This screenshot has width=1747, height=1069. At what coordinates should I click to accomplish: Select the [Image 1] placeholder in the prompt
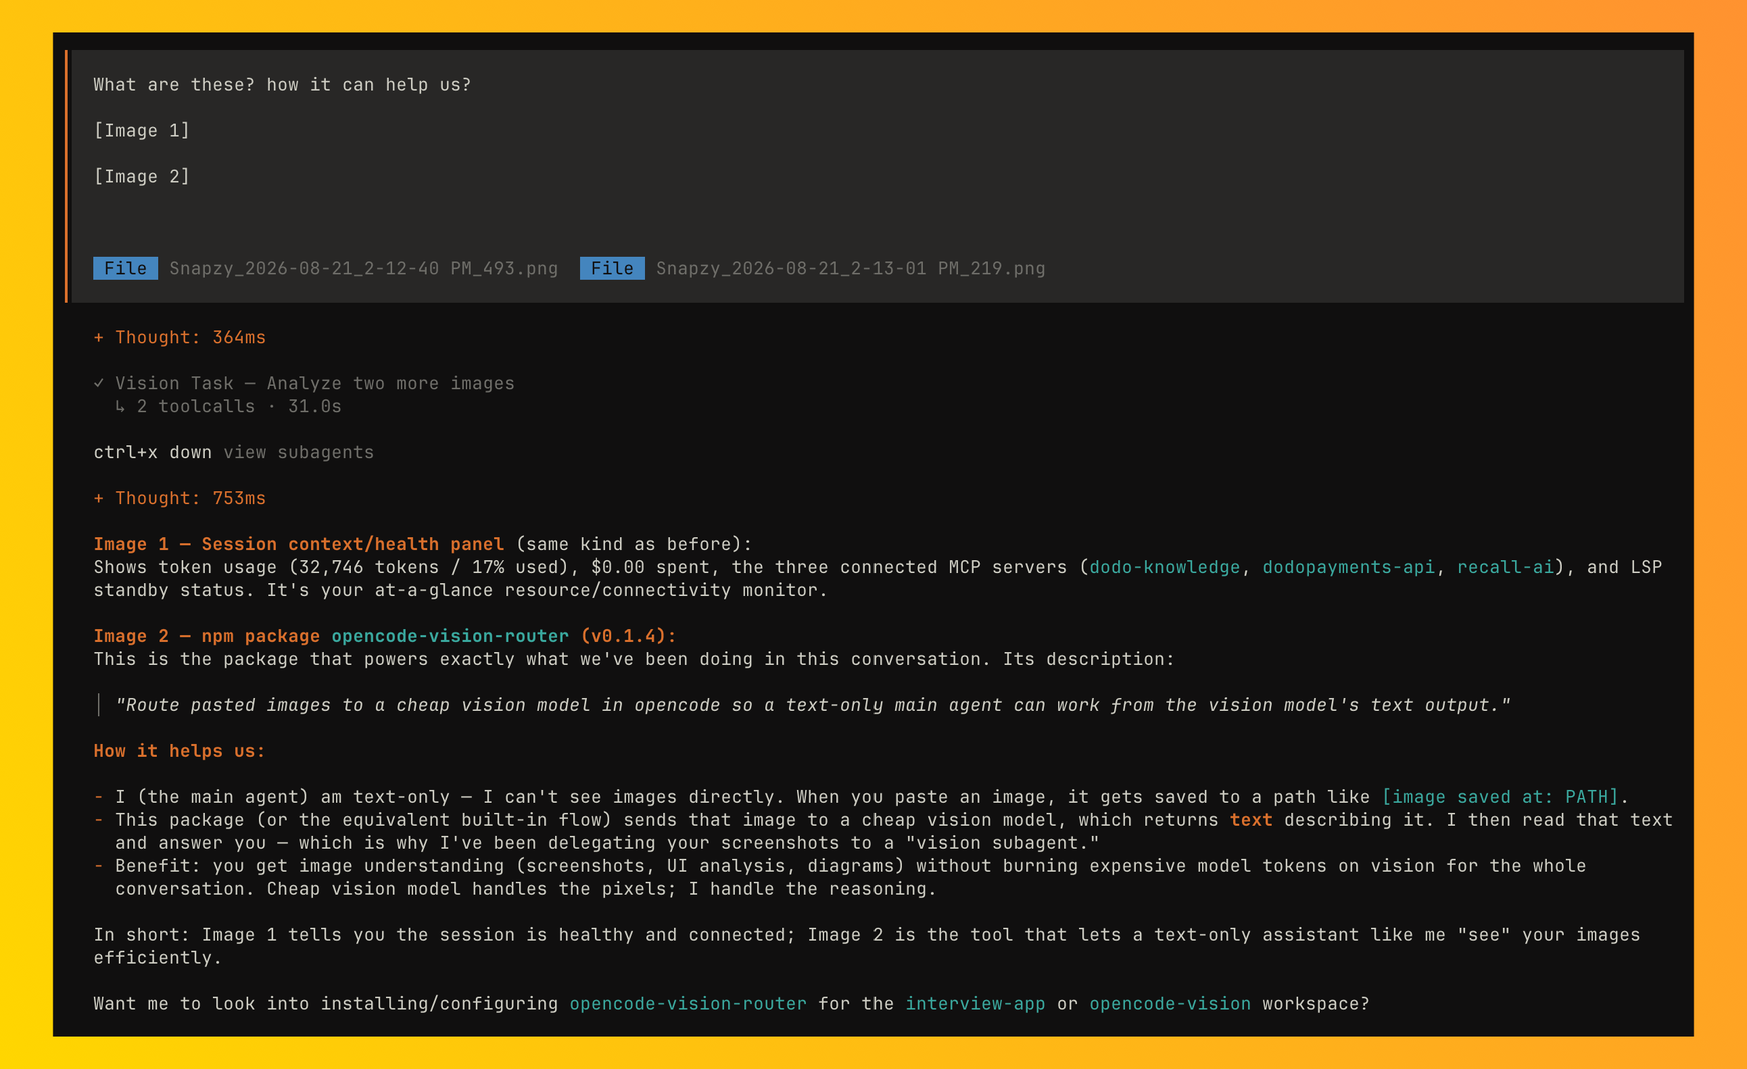click(142, 130)
